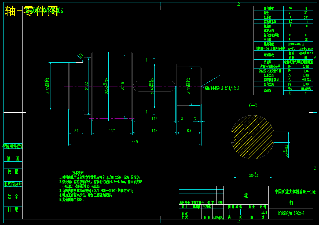
Task: Select the keyway length dimension 142
Action: click(x=155, y=119)
